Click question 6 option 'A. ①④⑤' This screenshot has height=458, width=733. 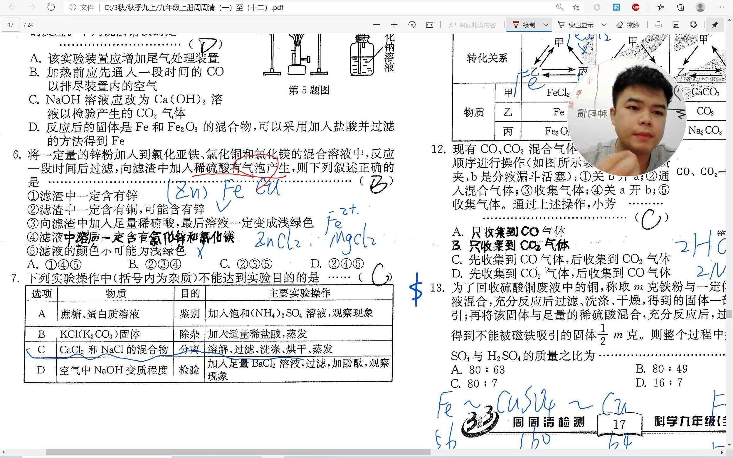pyautogui.click(x=54, y=264)
